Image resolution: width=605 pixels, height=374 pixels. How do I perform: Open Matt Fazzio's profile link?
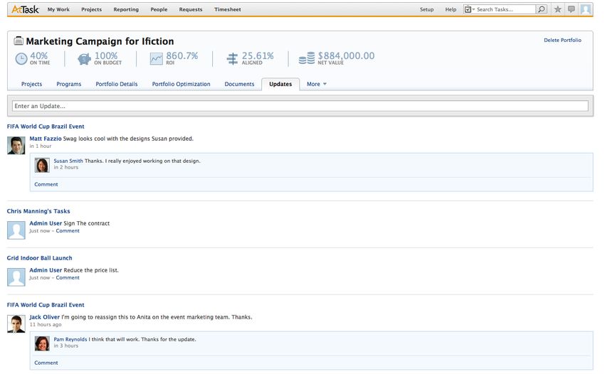coord(46,139)
